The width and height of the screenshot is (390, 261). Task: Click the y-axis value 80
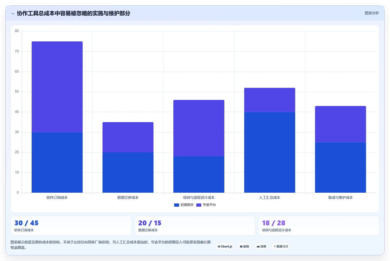pyautogui.click(x=17, y=31)
